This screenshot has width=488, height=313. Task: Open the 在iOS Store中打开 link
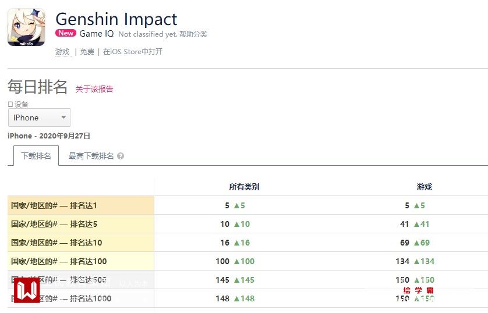click(x=133, y=52)
